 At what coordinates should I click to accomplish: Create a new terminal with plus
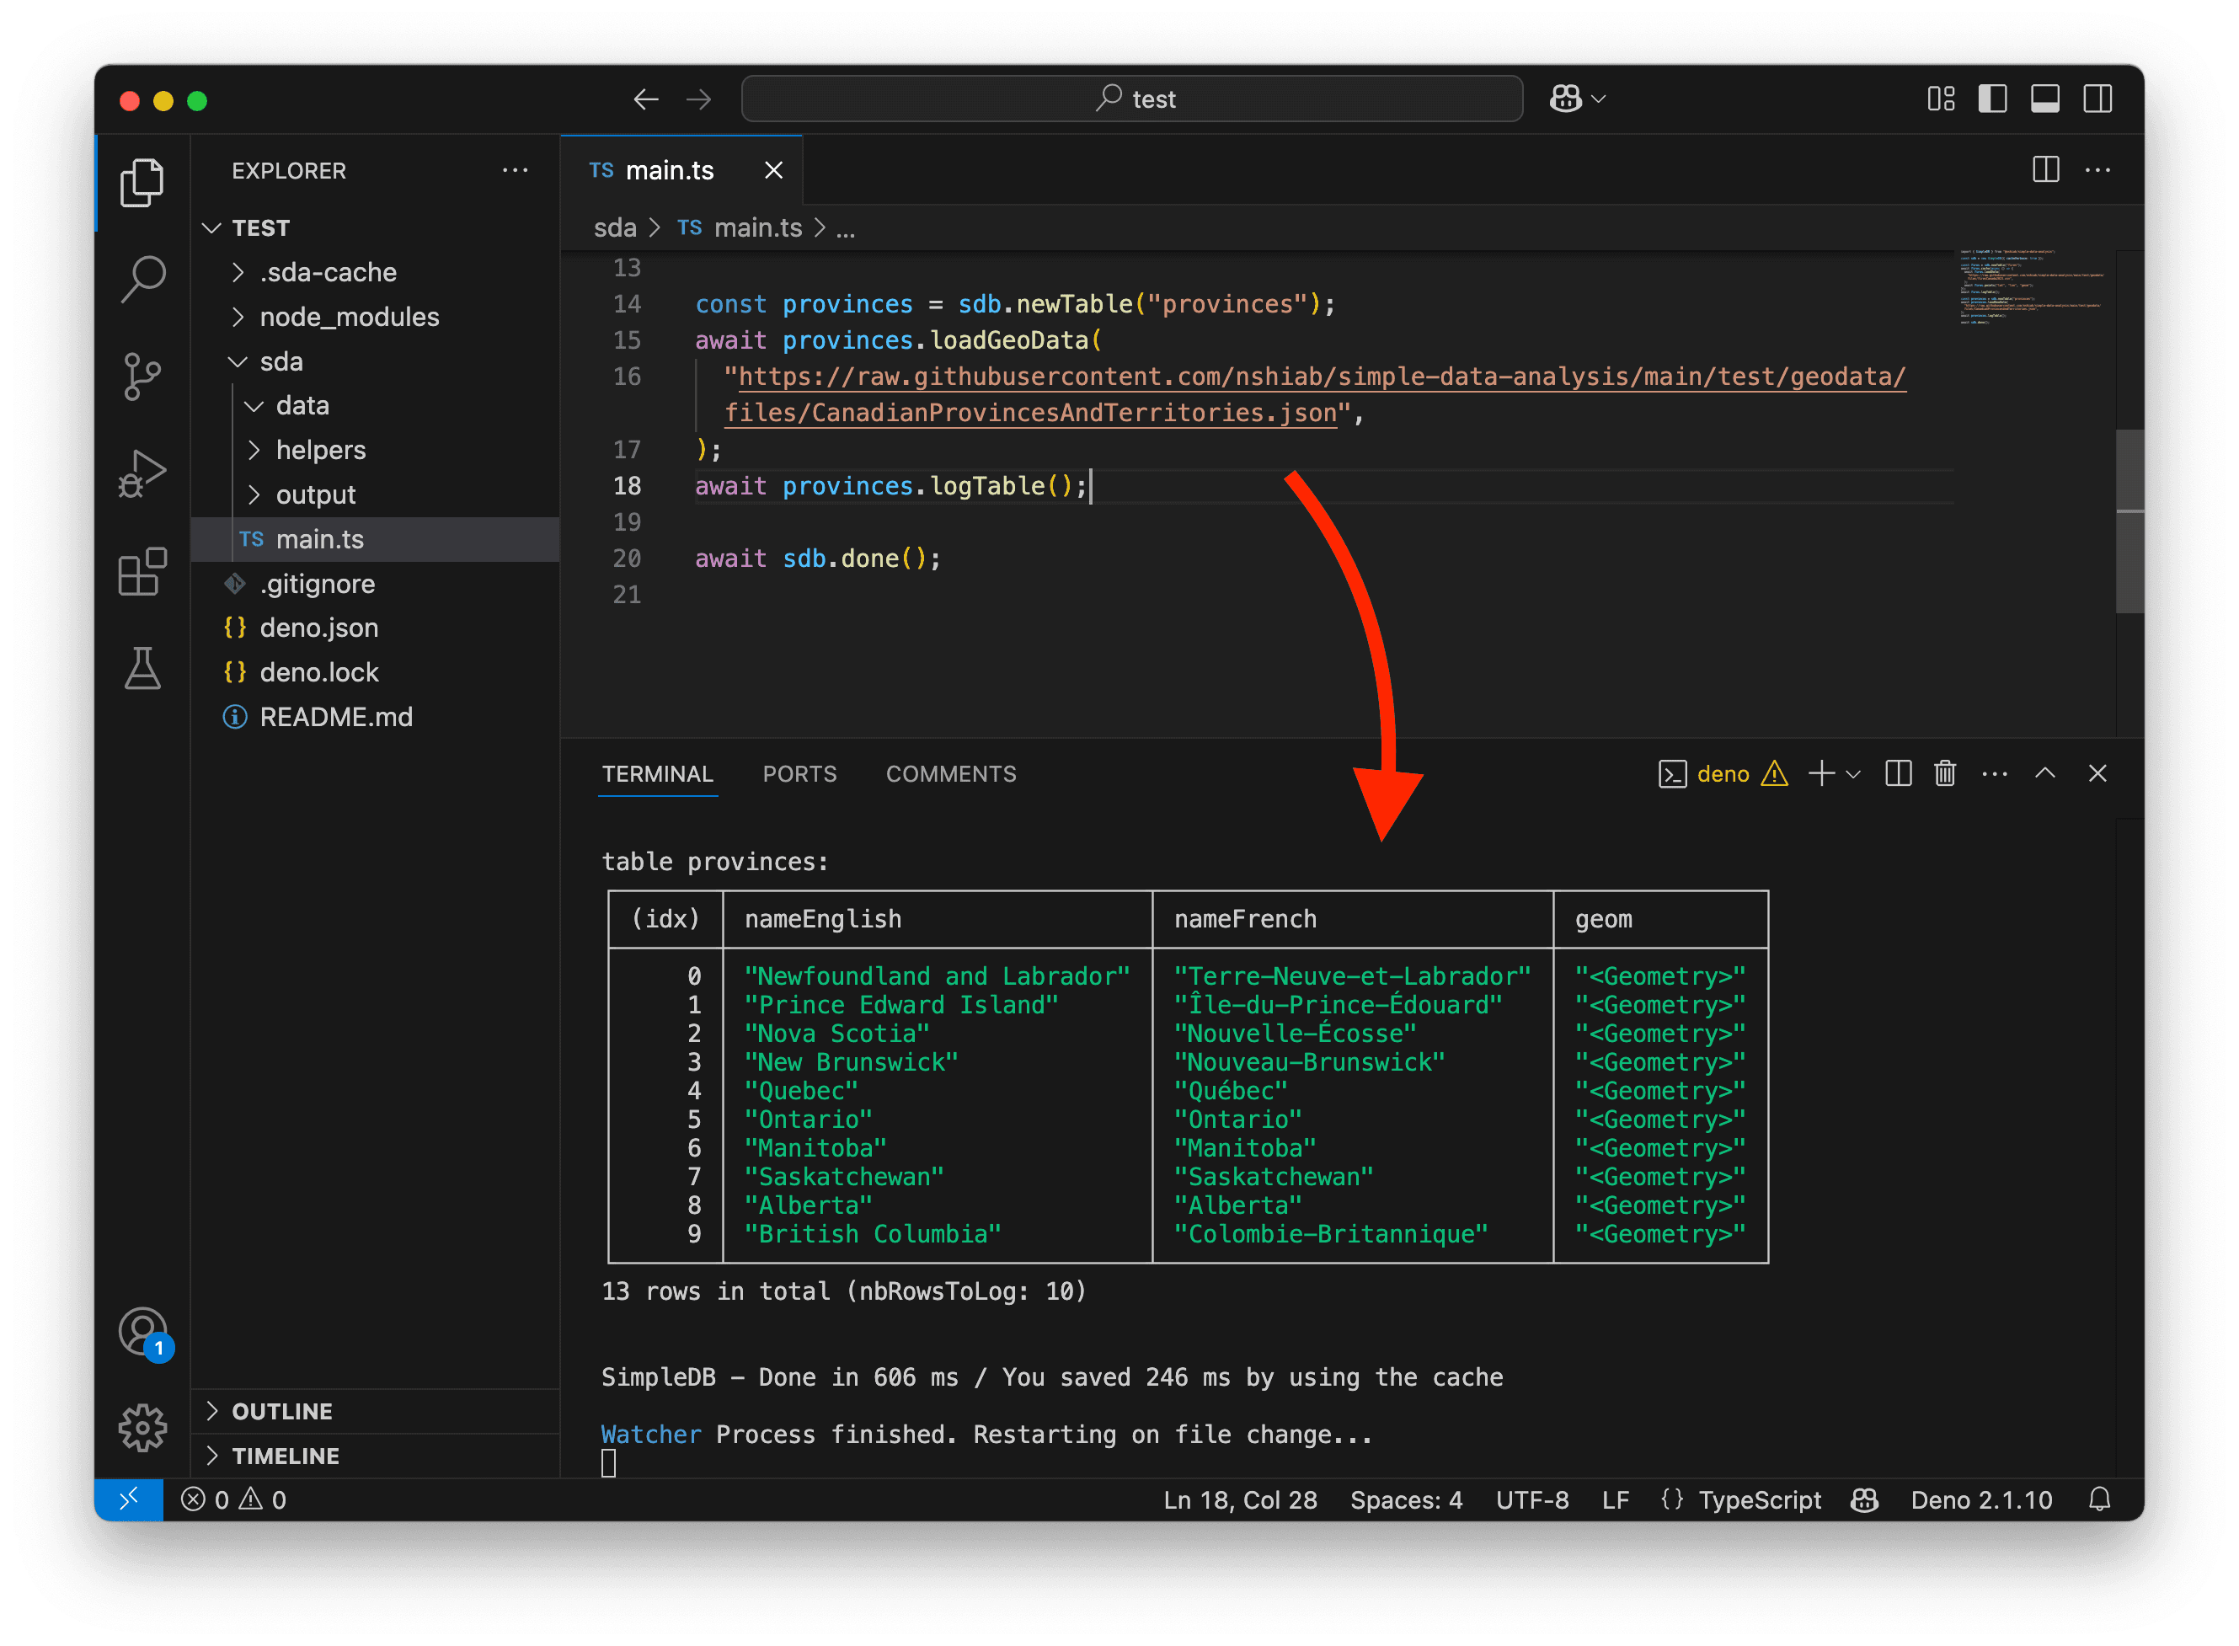[x=1820, y=774]
